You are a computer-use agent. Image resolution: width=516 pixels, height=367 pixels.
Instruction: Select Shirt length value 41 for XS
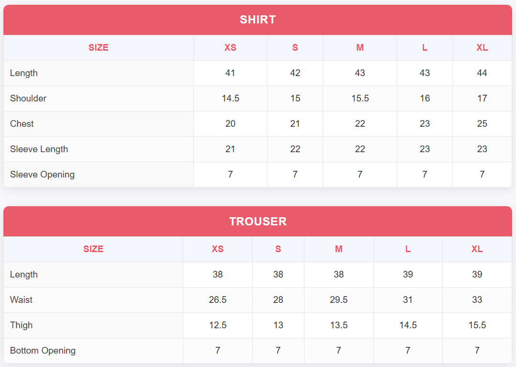pyautogui.click(x=230, y=73)
